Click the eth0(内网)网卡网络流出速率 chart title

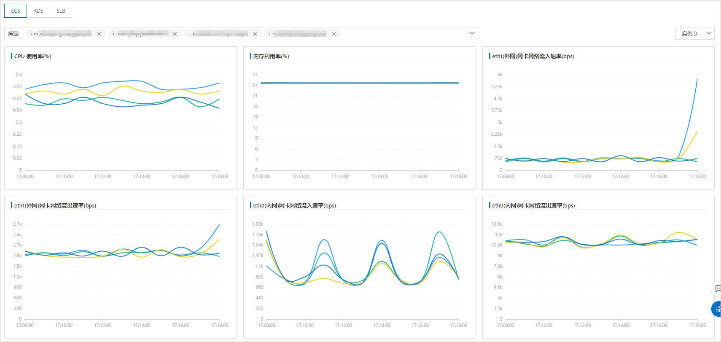point(533,205)
